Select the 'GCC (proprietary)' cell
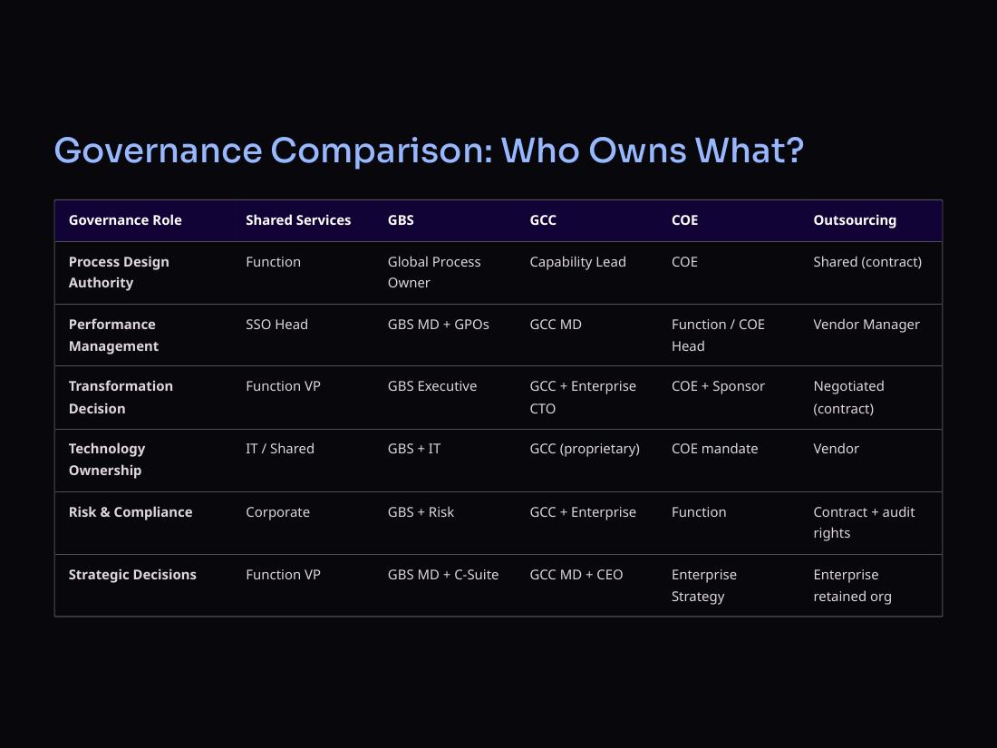The height and width of the screenshot is (748, 997). pyautogui.click(x=585, y=449)
